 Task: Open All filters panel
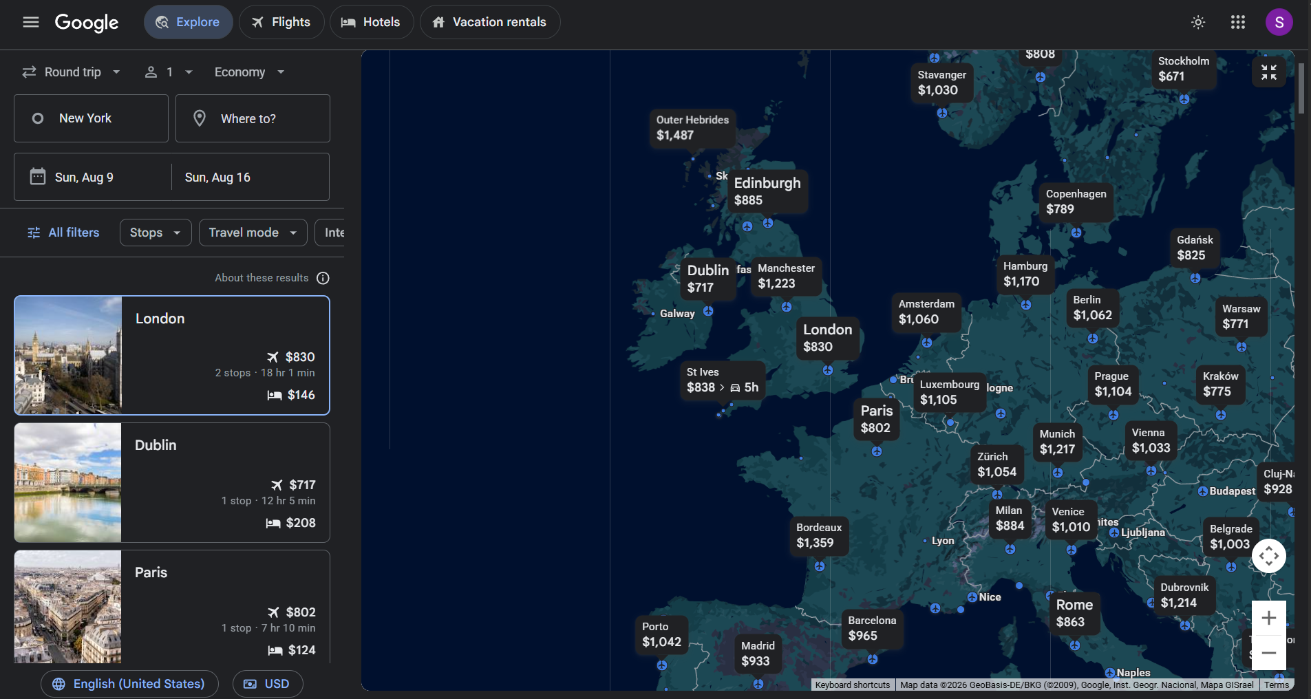pyautogui.click(x=63, y=233)
